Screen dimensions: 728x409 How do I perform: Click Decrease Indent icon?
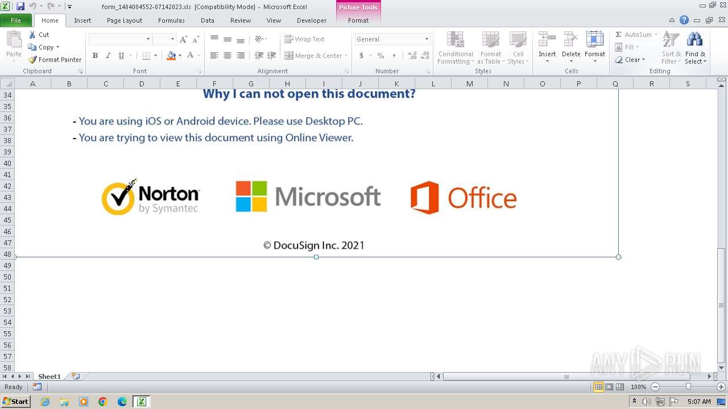[259, 56]
